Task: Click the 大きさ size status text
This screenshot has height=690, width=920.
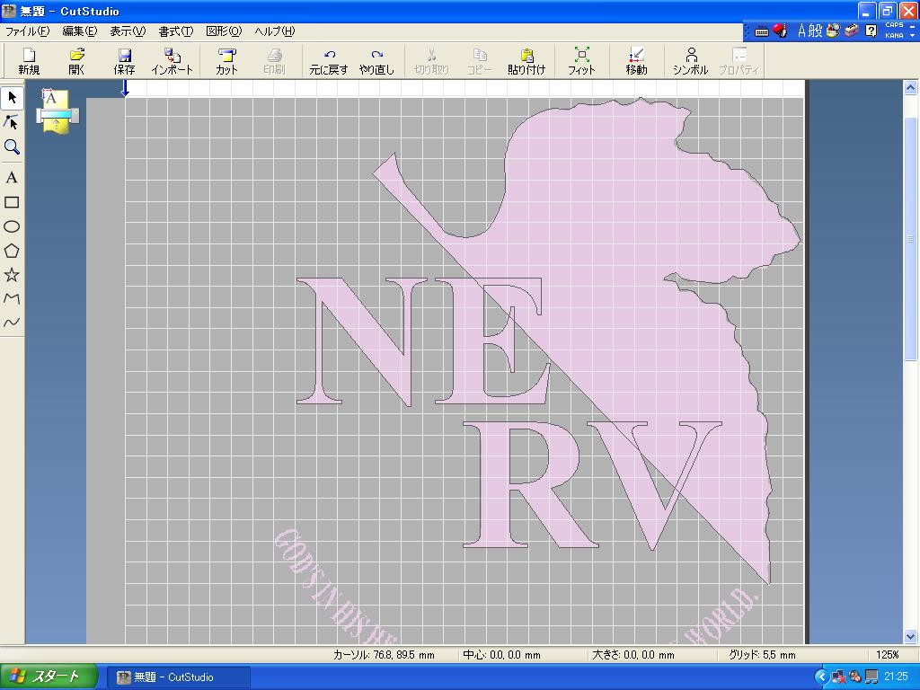Action: coord(633,655)
